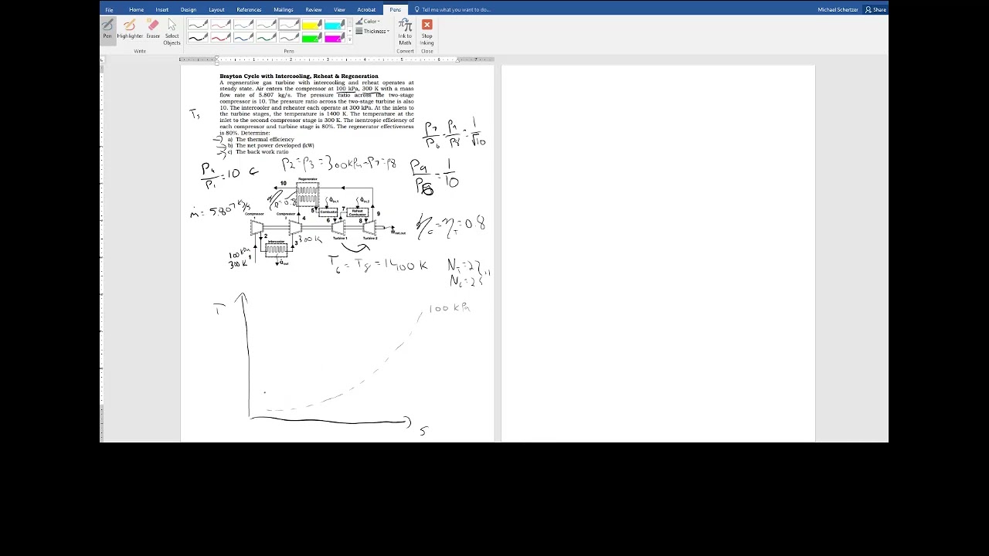
Task: Activate the Eraser tool
Action: click(x=153, y=29)
